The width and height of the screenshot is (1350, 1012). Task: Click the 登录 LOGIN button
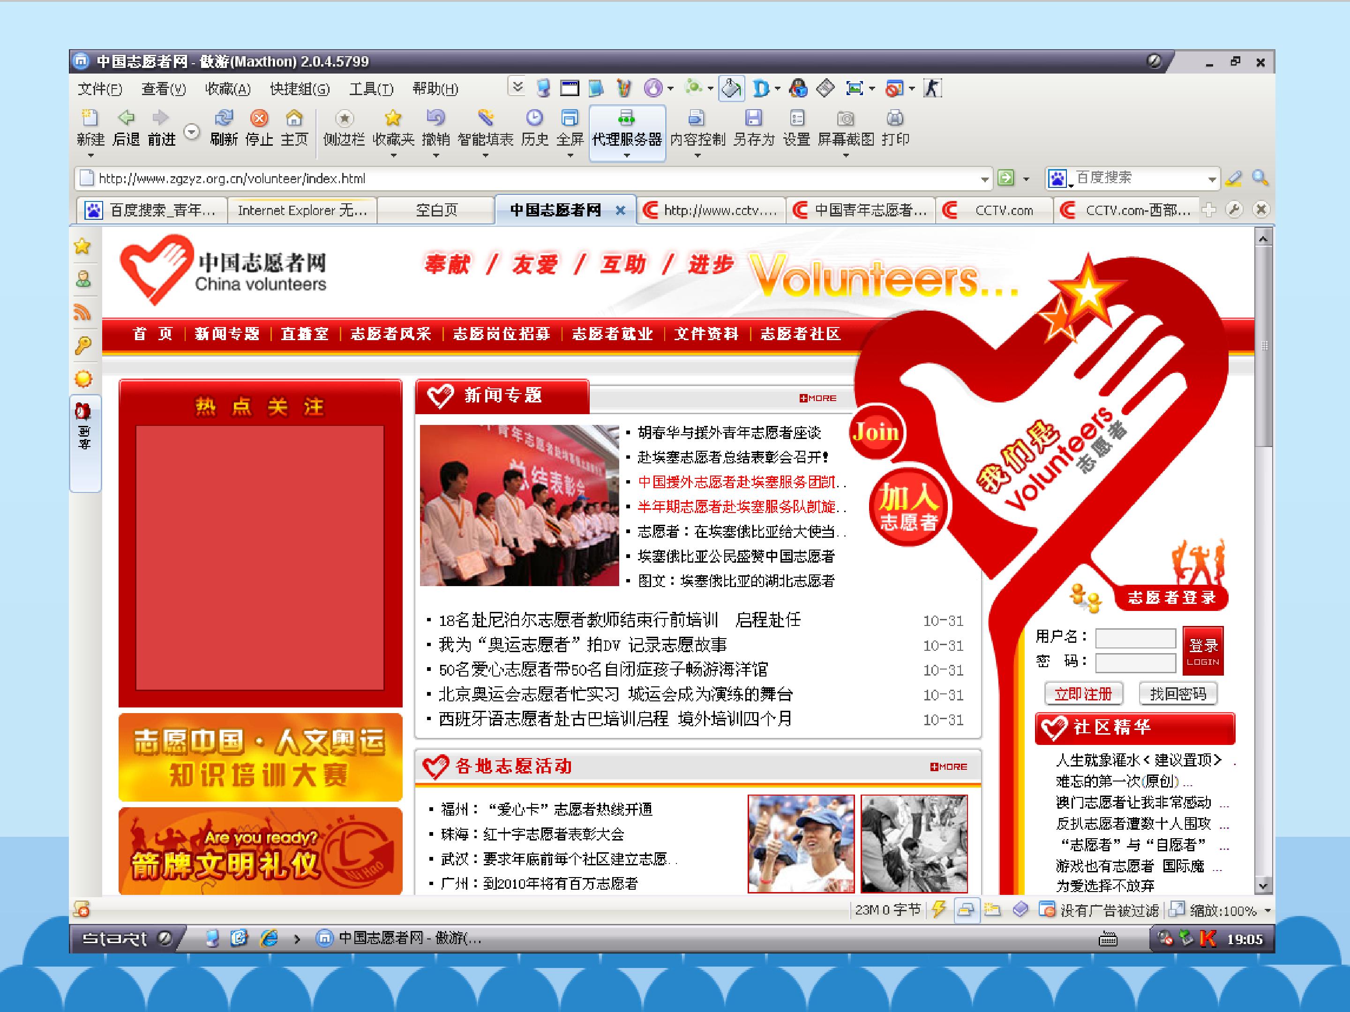(1202, 651)
